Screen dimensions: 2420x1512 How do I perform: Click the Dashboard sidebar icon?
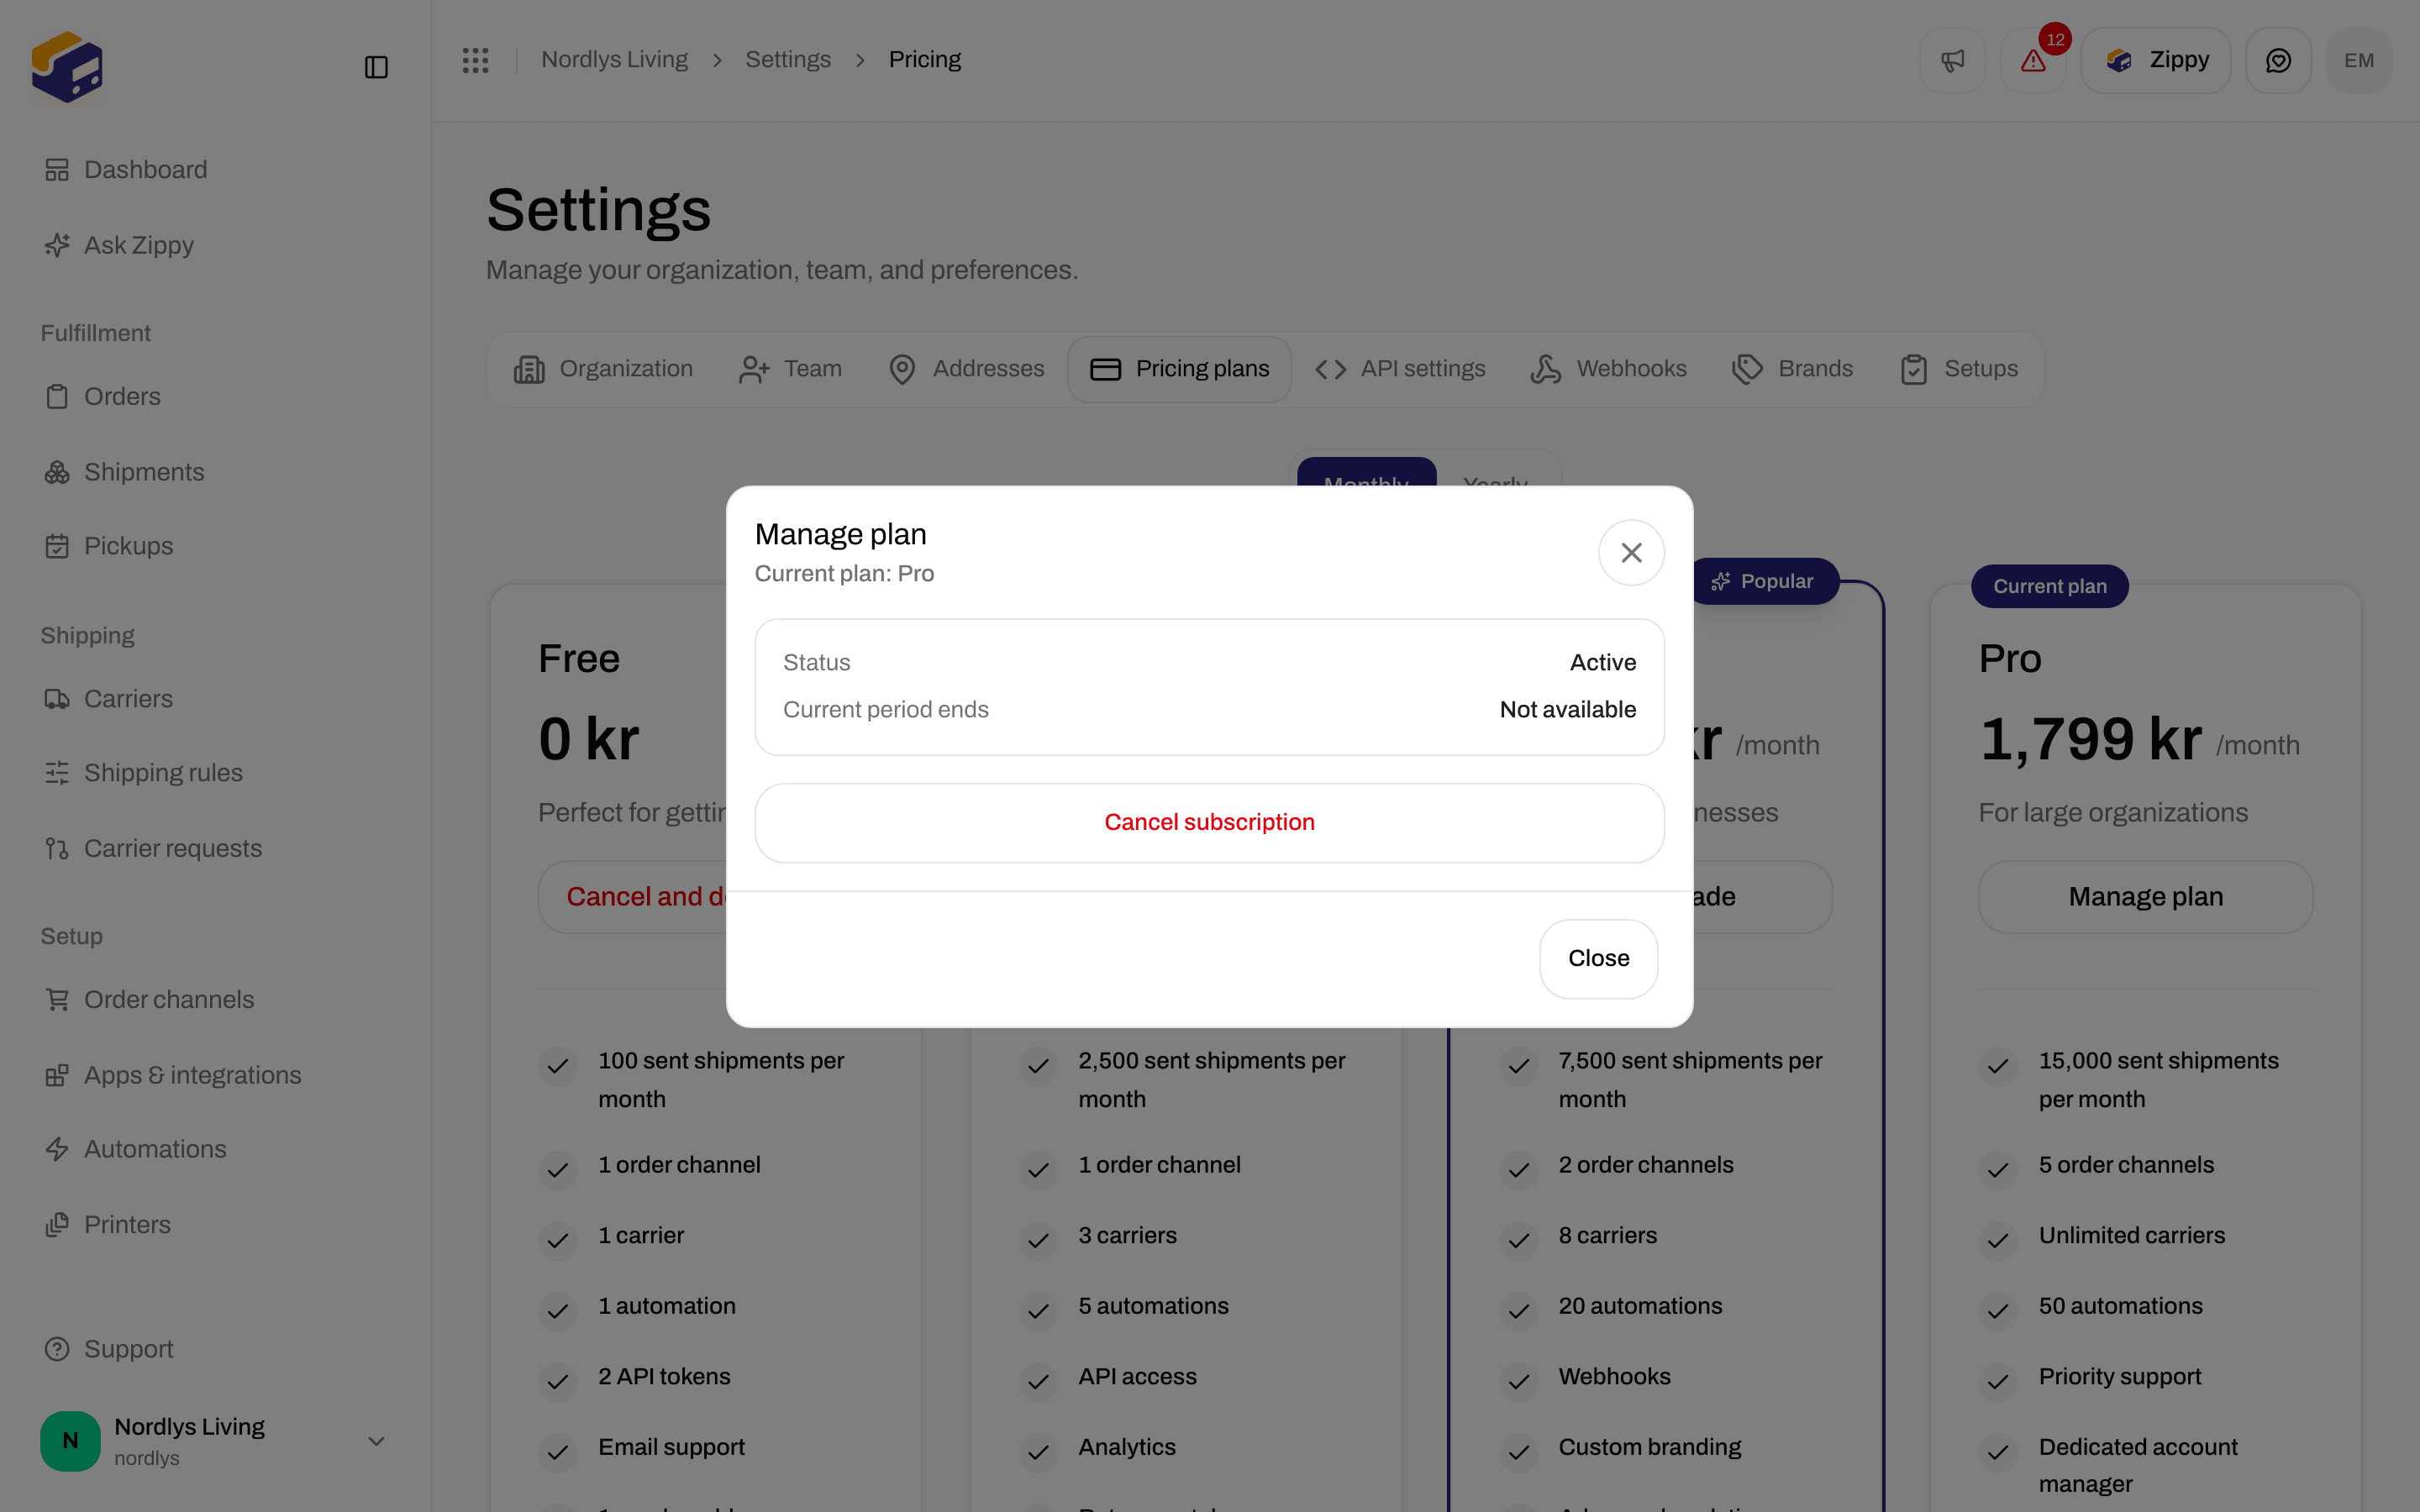tap(57, 170)
